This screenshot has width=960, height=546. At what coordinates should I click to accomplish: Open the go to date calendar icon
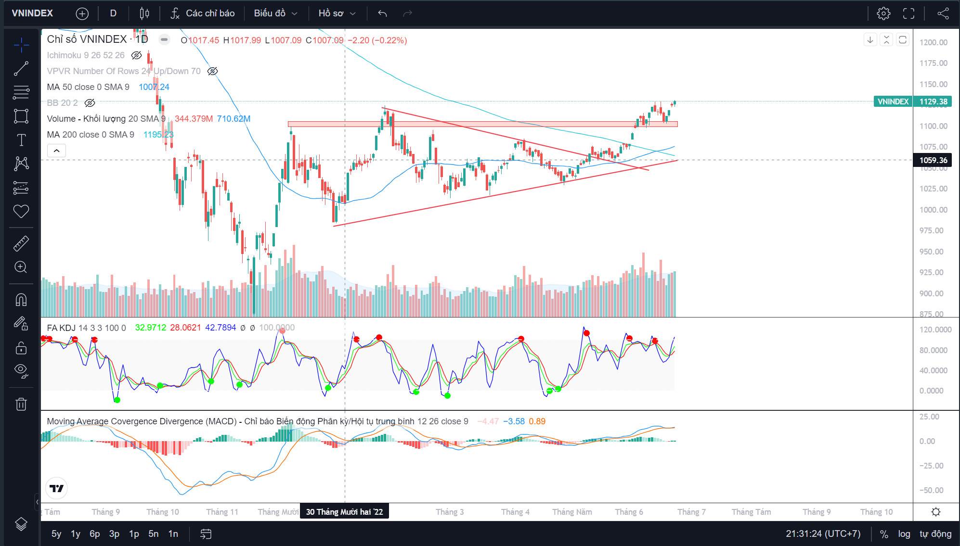coord(206,534)
